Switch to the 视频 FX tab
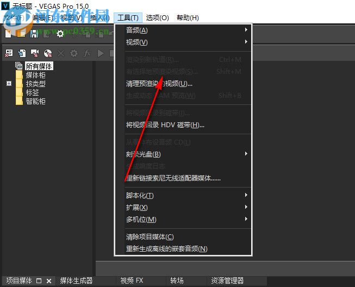The image size is (355, 287). (x=132, y=280)
